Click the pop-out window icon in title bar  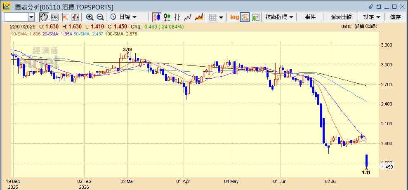pyautogui.click(x=379, y=7)
